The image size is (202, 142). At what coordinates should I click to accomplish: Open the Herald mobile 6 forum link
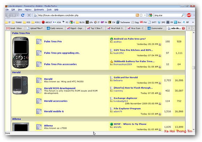(x=54, y=112)
